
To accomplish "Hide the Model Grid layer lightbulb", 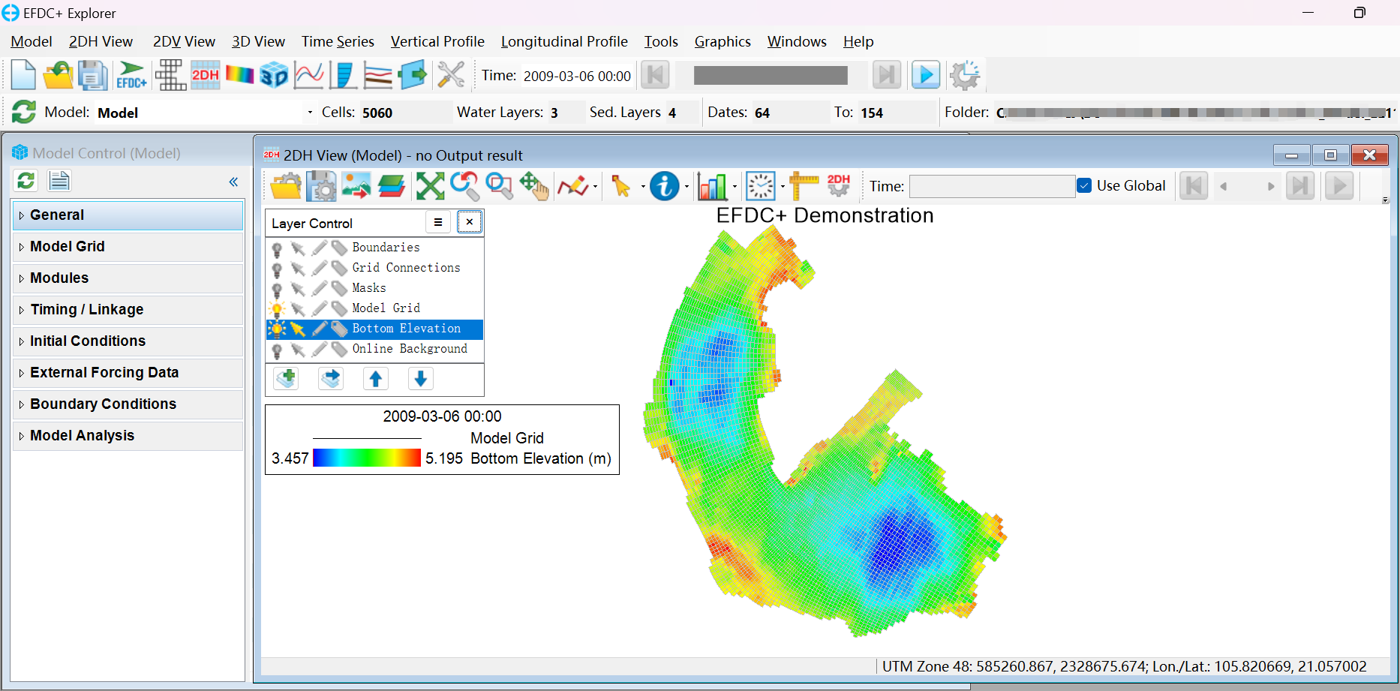I will tap(277, 308).
